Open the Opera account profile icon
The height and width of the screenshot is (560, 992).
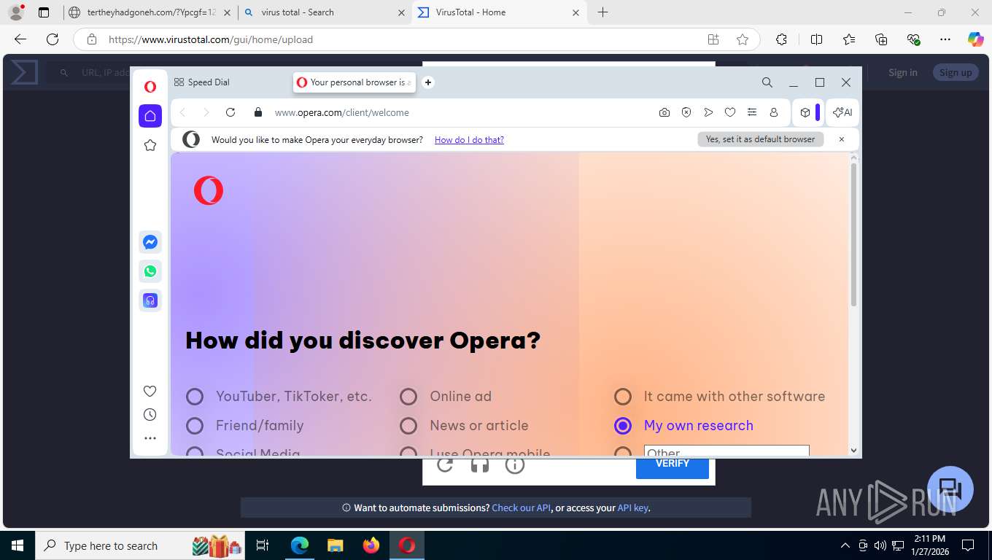[774, 112]
